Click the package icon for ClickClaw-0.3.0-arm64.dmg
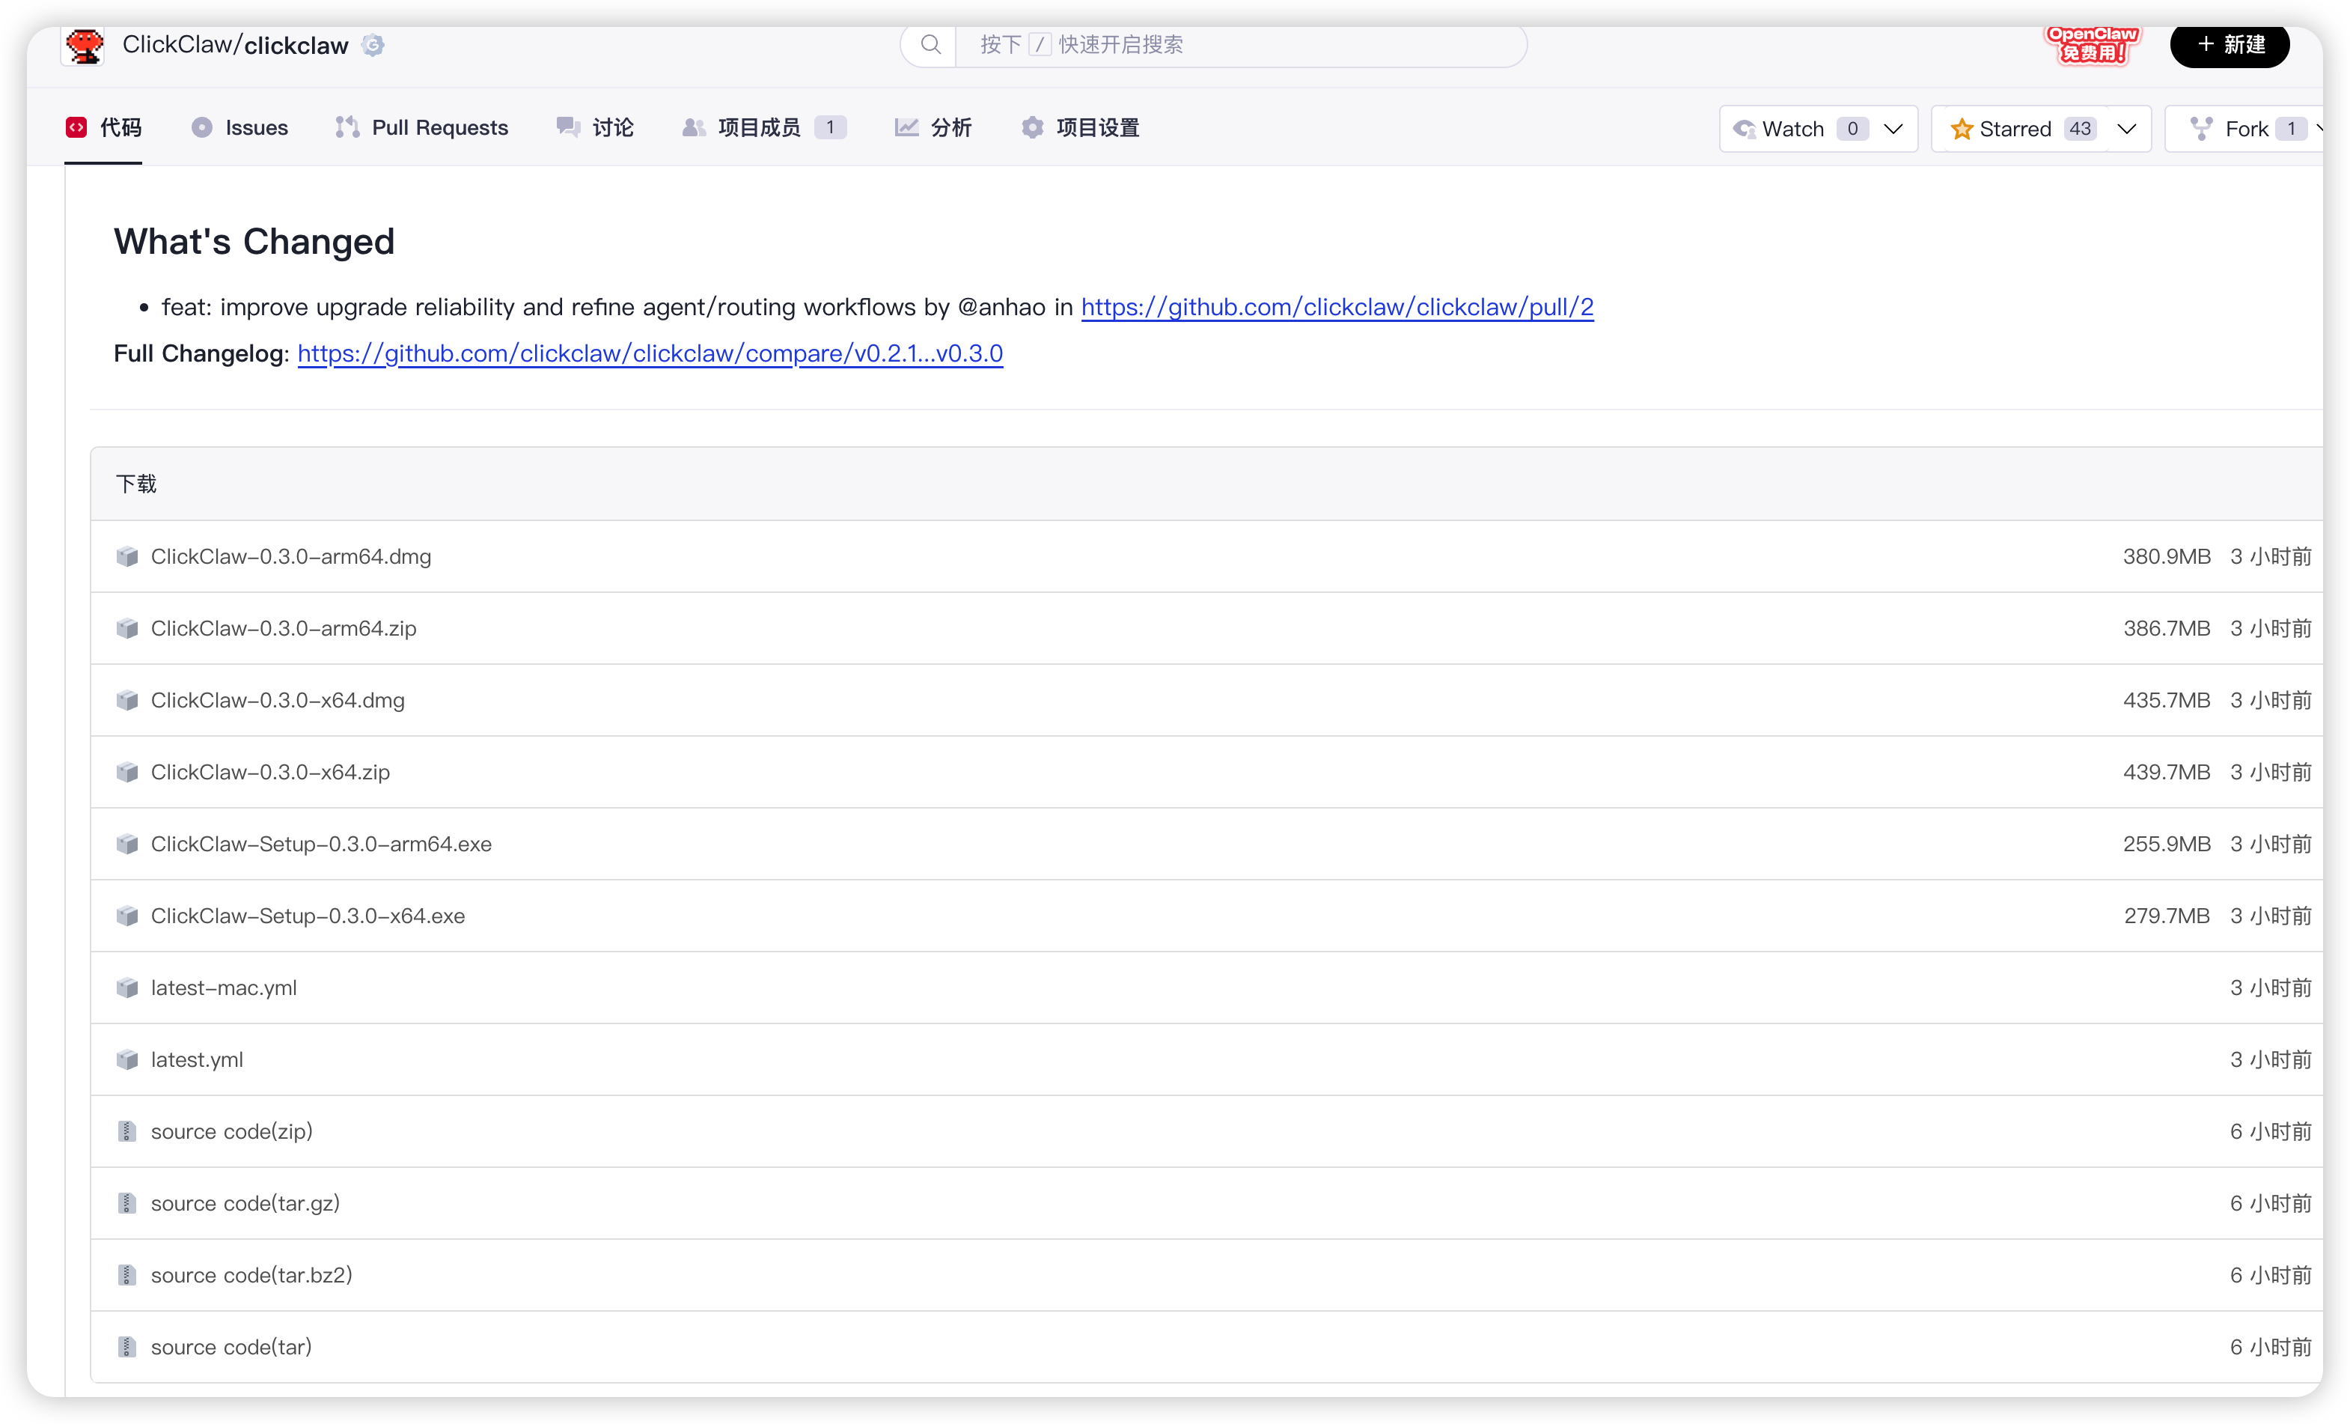Viewport: 2350px width, 1424px height. coord(126,556)
